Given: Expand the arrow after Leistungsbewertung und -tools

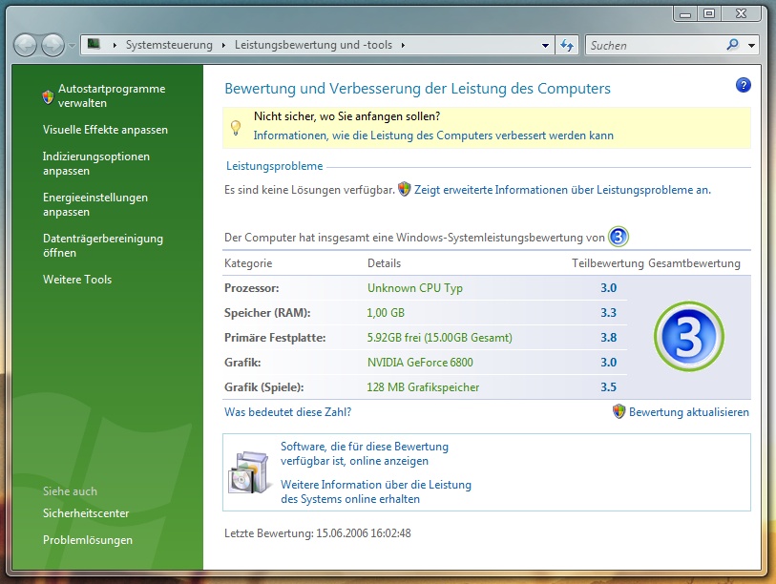Looking at the screenshot, I should (x=403, y=45).
